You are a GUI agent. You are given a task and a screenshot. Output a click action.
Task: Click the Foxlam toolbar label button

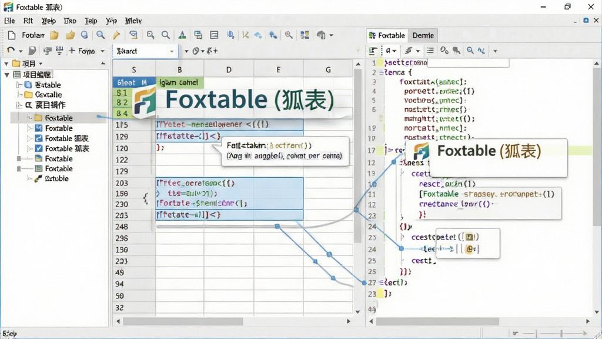[33, 35]
